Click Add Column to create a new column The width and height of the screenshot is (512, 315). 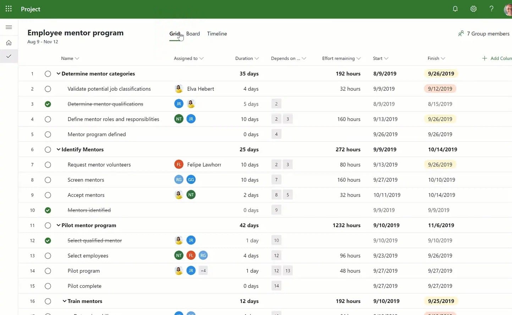497,58
